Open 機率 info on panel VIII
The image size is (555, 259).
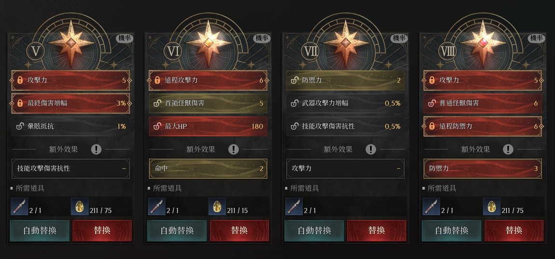point(536,39)
